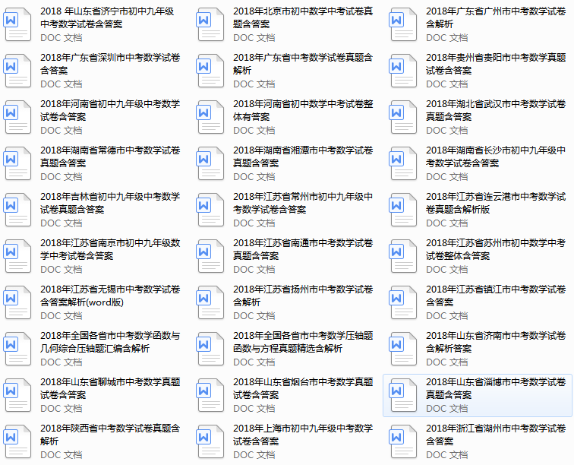Screen dimensions: 574x465
Task: Select the 2018年江苏省连云港市 file title text
Action: tap(495, 203)
